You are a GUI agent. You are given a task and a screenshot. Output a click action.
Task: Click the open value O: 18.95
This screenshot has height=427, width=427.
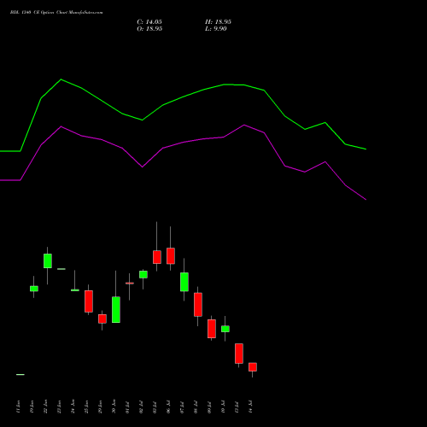[x=149, y=29]
